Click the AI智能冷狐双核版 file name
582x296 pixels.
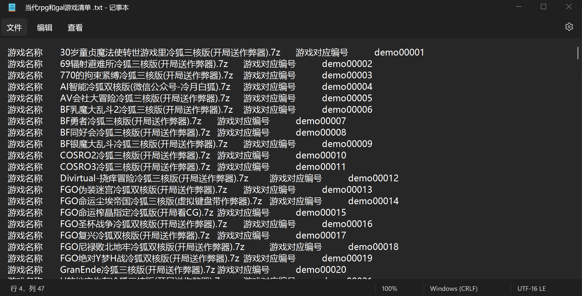(145, 87)
